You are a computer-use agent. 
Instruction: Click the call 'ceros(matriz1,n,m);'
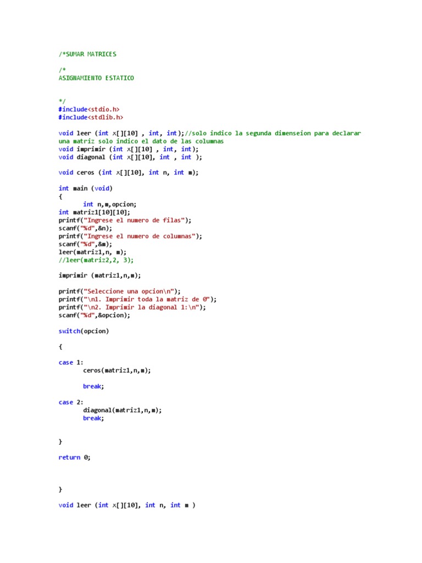pos(117,370)
